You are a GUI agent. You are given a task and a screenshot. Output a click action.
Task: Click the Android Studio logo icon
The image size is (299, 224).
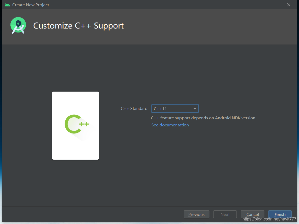[18, 25]
